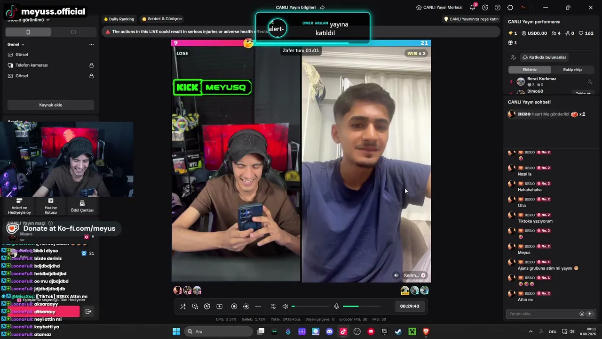This screenshot has width=602, height=339.
Task: Click the USD0.00 earnings value
Action: [x=537, y=33]
